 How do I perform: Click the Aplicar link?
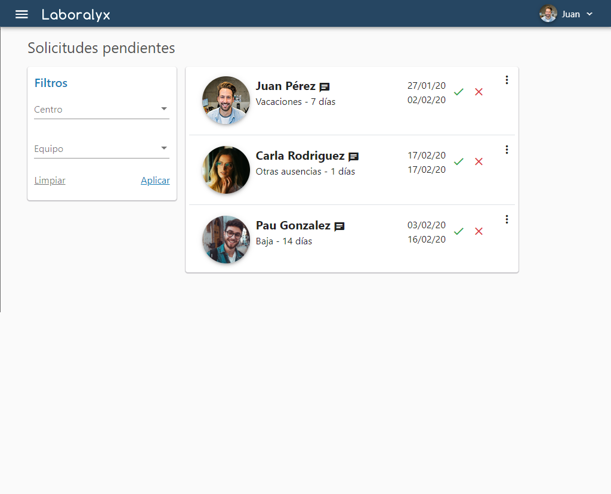coord(155,180)
